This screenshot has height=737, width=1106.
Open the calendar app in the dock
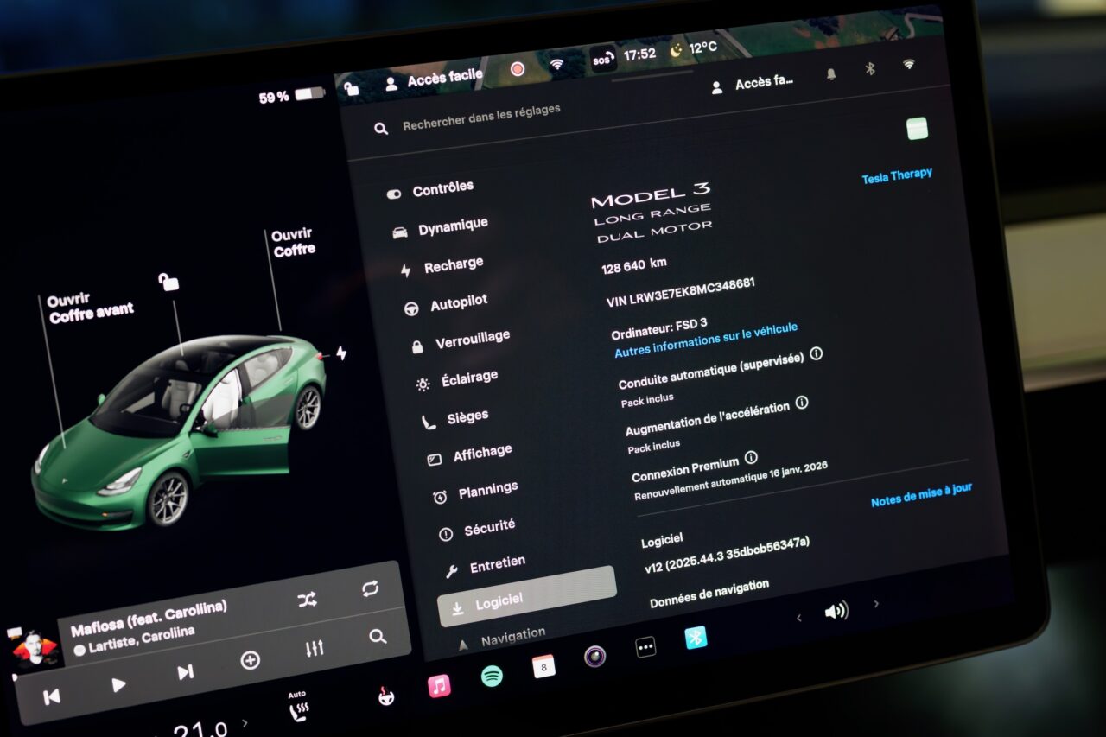point(543,666)
